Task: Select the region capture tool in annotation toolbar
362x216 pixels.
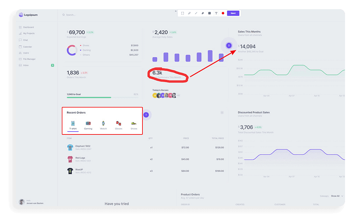Action: click(x=183, y=13)
